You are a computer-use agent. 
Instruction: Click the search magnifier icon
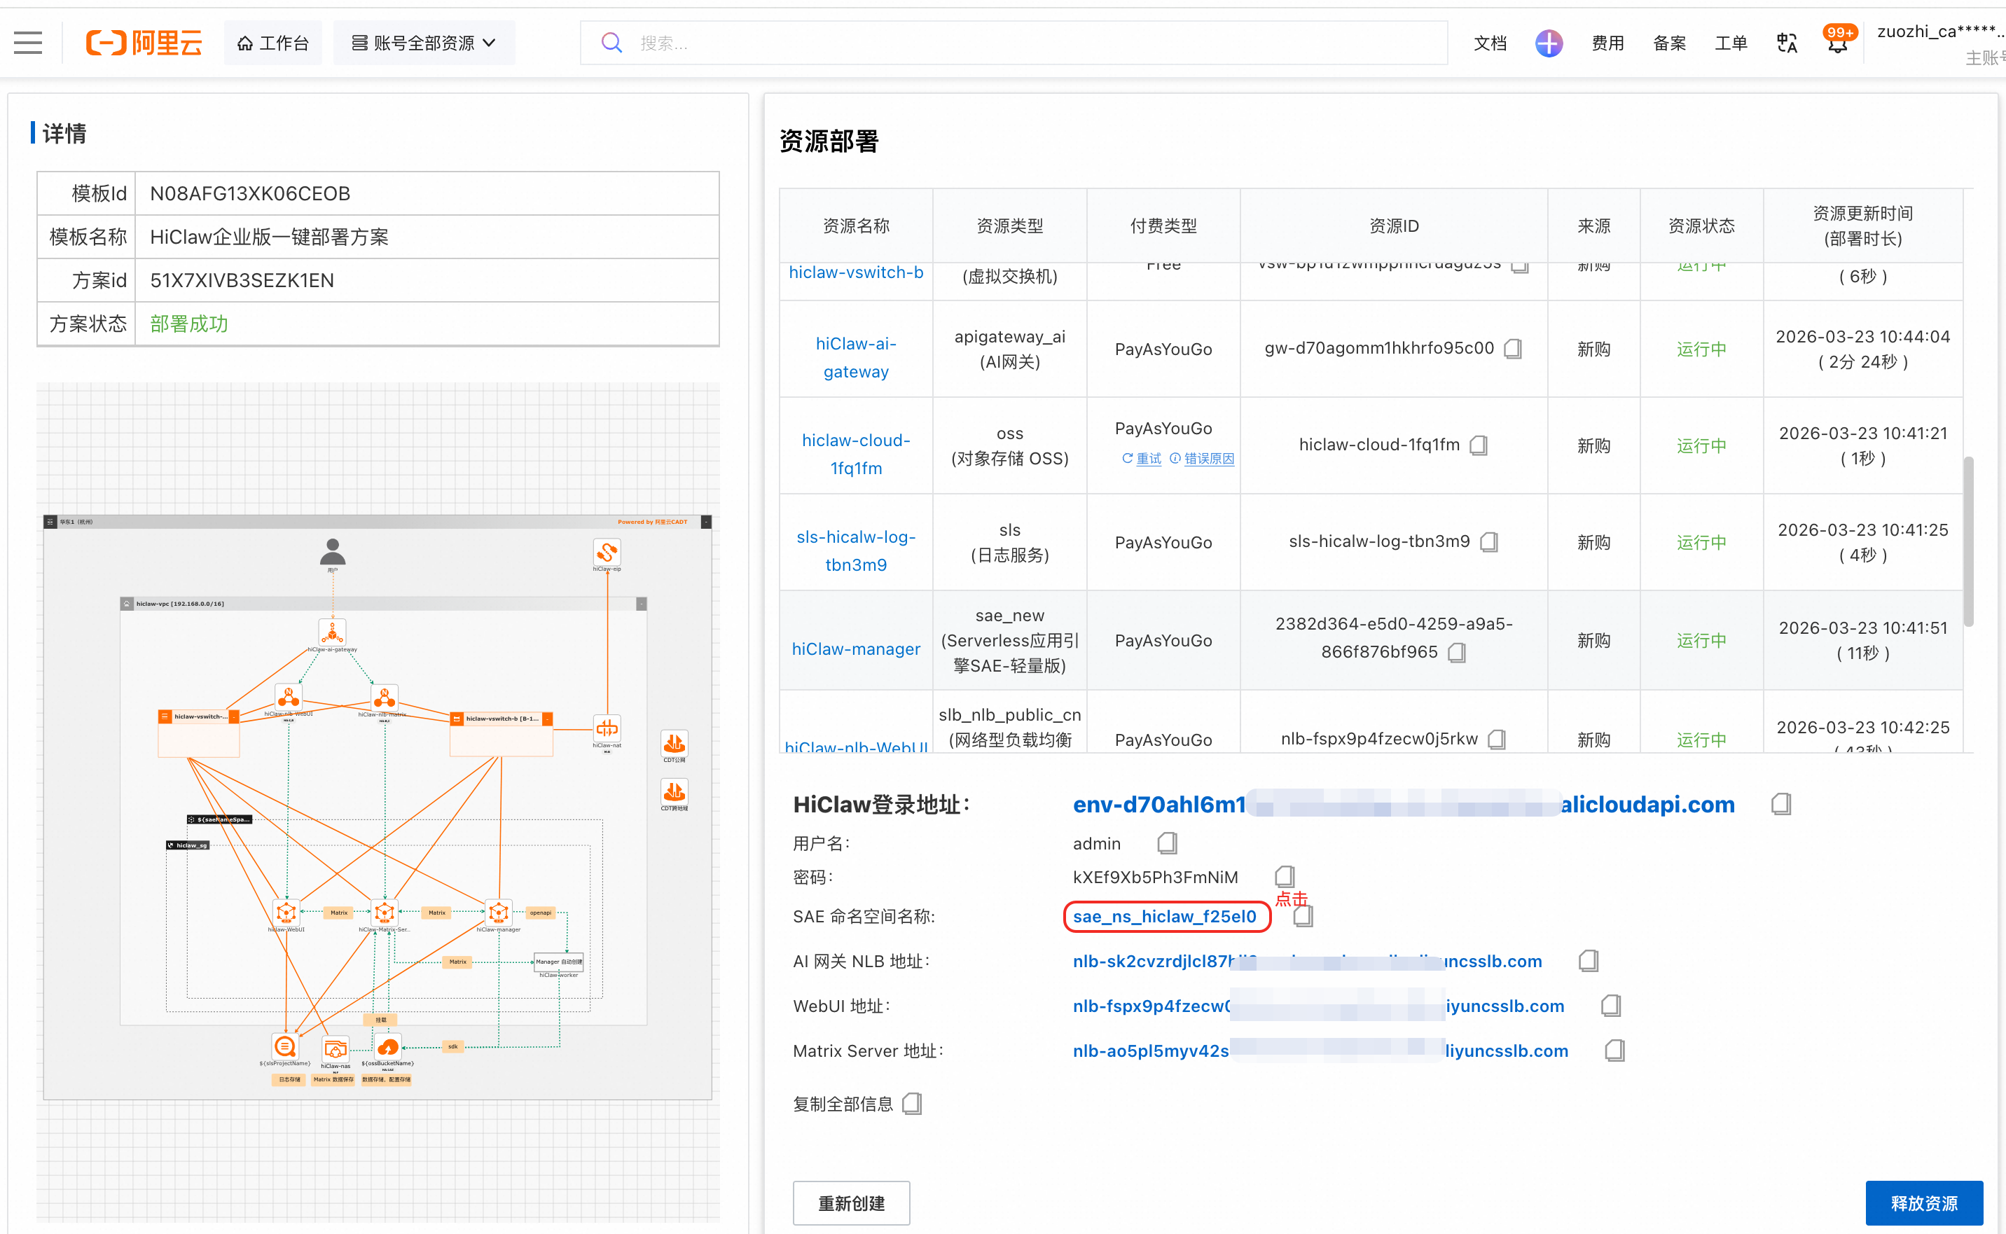[x=611, y=43]
